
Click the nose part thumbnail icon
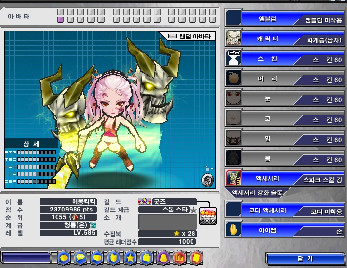coord(233,117)
